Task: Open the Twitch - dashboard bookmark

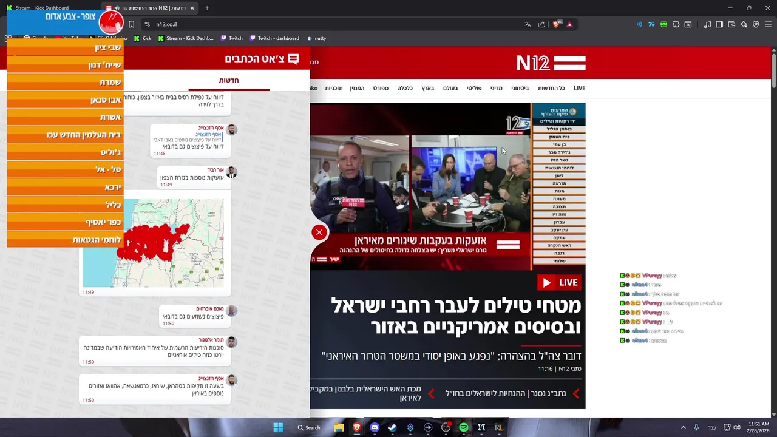Action: point(274,38)
